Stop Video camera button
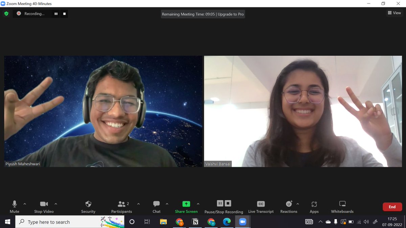406x228 pixels. (x=44, y=207)
